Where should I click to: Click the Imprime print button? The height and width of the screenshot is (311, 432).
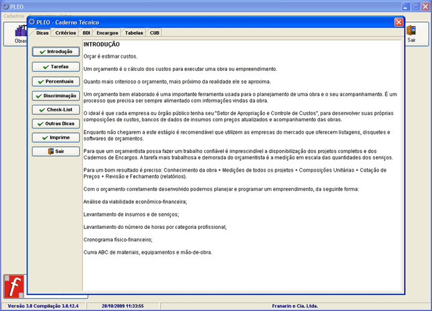[55, 137]
